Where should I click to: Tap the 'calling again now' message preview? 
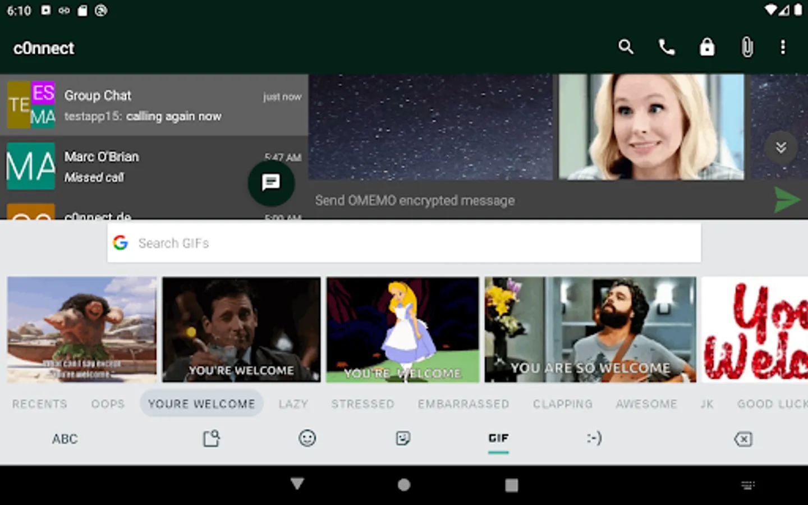(x=173, y=116)
